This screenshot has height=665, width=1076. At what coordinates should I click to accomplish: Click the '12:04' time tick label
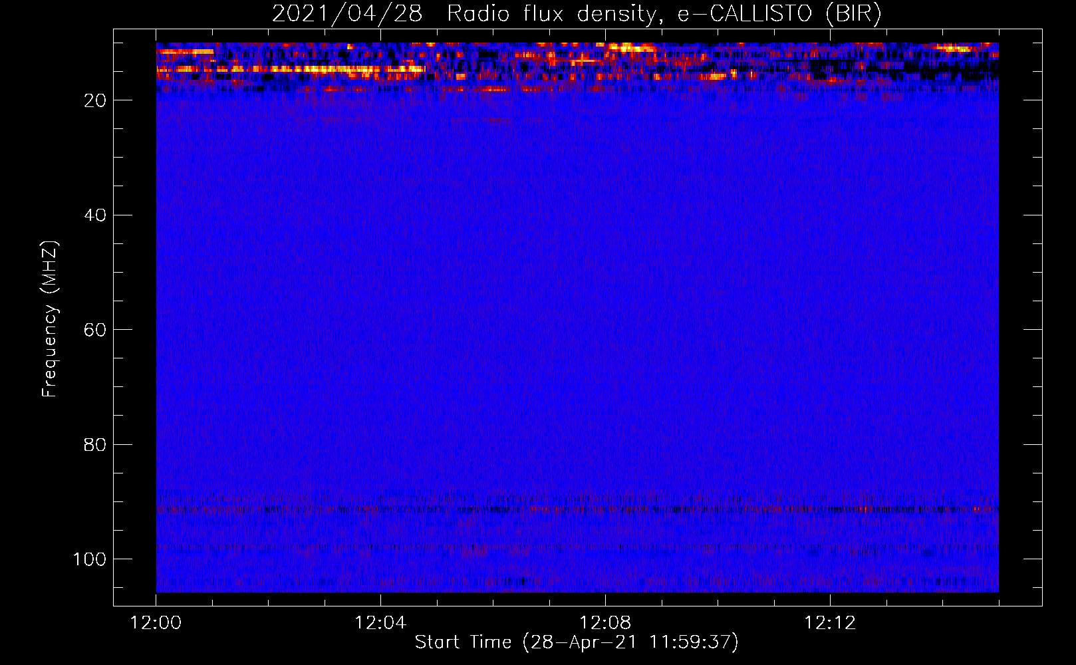click(380, 622)
